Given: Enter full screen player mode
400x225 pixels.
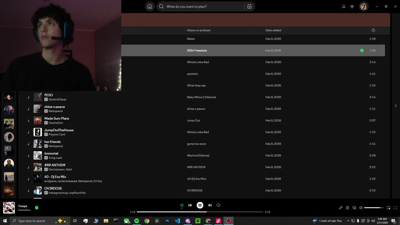Looking at the screenshot, I should [395, 208].
